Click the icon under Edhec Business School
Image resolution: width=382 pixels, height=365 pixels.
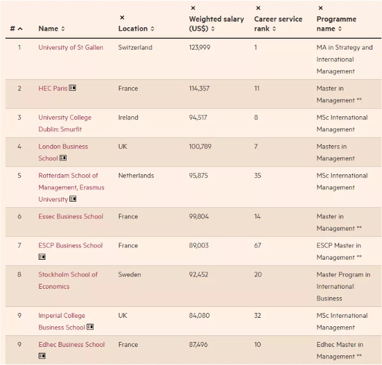point(42,357)
